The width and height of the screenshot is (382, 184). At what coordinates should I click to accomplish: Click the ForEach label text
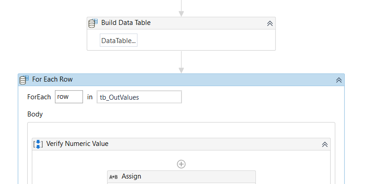click(x=39, y=97)
